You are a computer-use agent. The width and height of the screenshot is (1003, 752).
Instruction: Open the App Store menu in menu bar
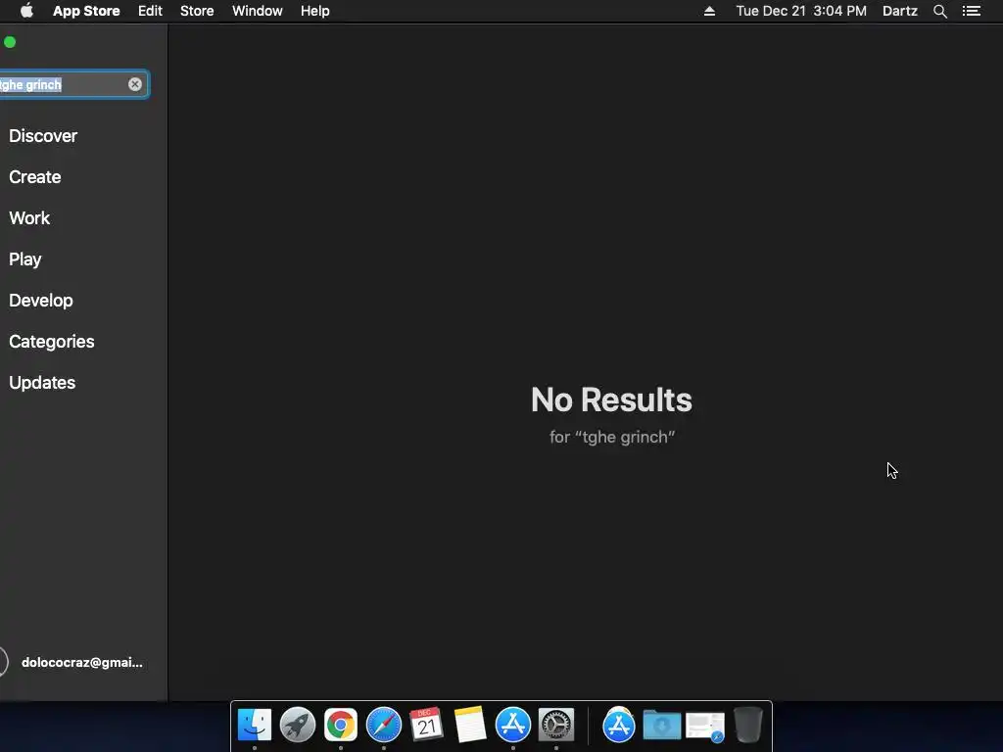pos(86,11)
